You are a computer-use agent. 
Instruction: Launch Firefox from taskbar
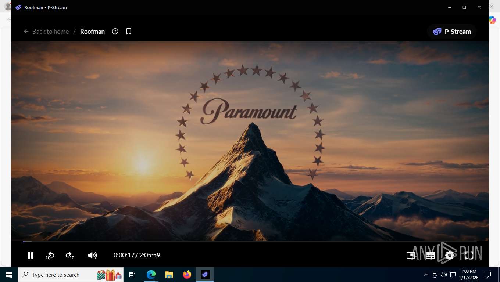point(187,275)
